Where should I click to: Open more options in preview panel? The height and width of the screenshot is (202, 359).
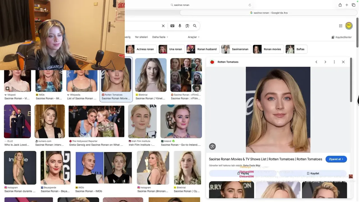click(x=334, y=62)
